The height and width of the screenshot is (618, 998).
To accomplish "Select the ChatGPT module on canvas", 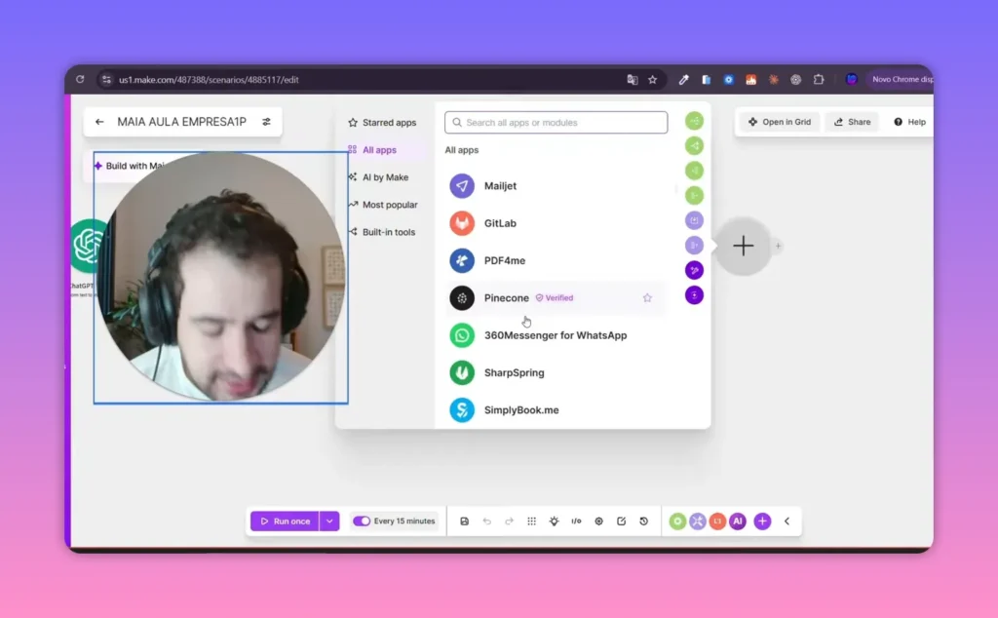I will [x=88, y=246].
